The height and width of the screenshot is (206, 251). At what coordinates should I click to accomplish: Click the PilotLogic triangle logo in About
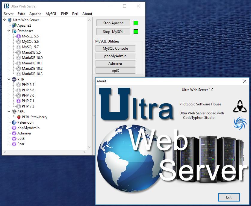tap(240, 106)
